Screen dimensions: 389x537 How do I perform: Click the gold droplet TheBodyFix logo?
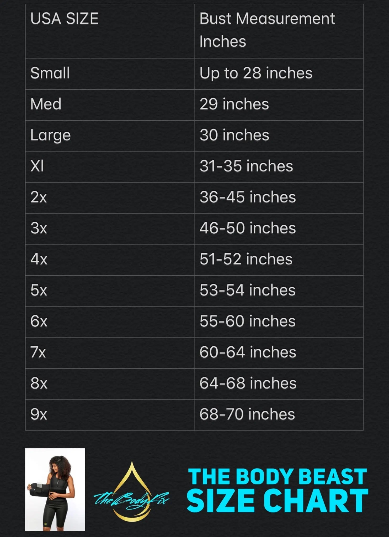pyautogui.click(x=131, y=492)
